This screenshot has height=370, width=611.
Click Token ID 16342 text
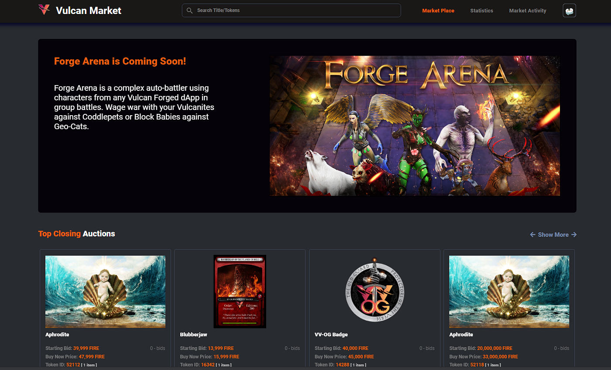[x=206, y=365]
